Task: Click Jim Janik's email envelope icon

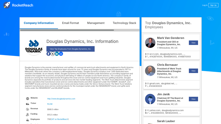Action: pos(148,110)
